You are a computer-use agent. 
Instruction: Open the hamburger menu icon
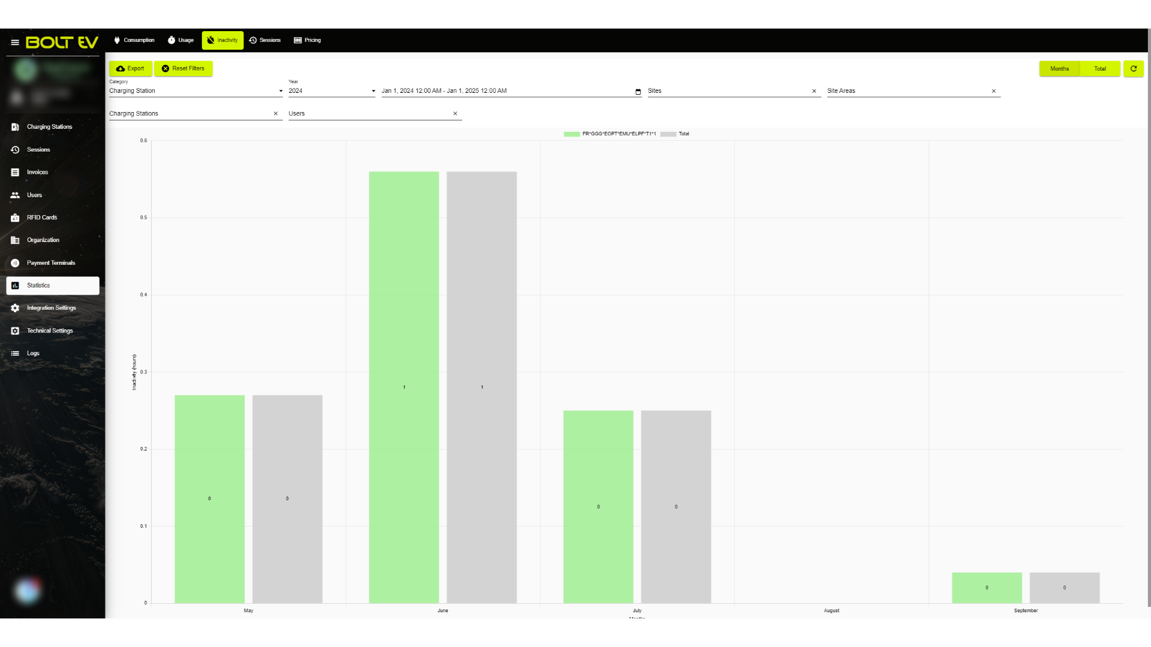point(15,43)
